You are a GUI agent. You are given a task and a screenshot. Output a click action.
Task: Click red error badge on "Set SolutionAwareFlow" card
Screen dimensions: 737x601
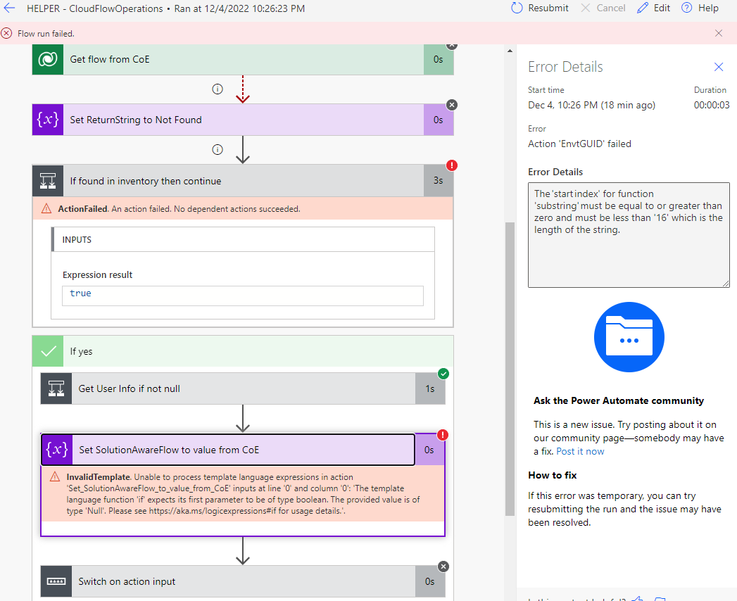(x=443, y=436)
